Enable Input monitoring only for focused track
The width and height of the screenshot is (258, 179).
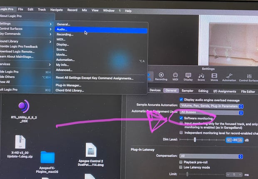click(x=181, y=123)
